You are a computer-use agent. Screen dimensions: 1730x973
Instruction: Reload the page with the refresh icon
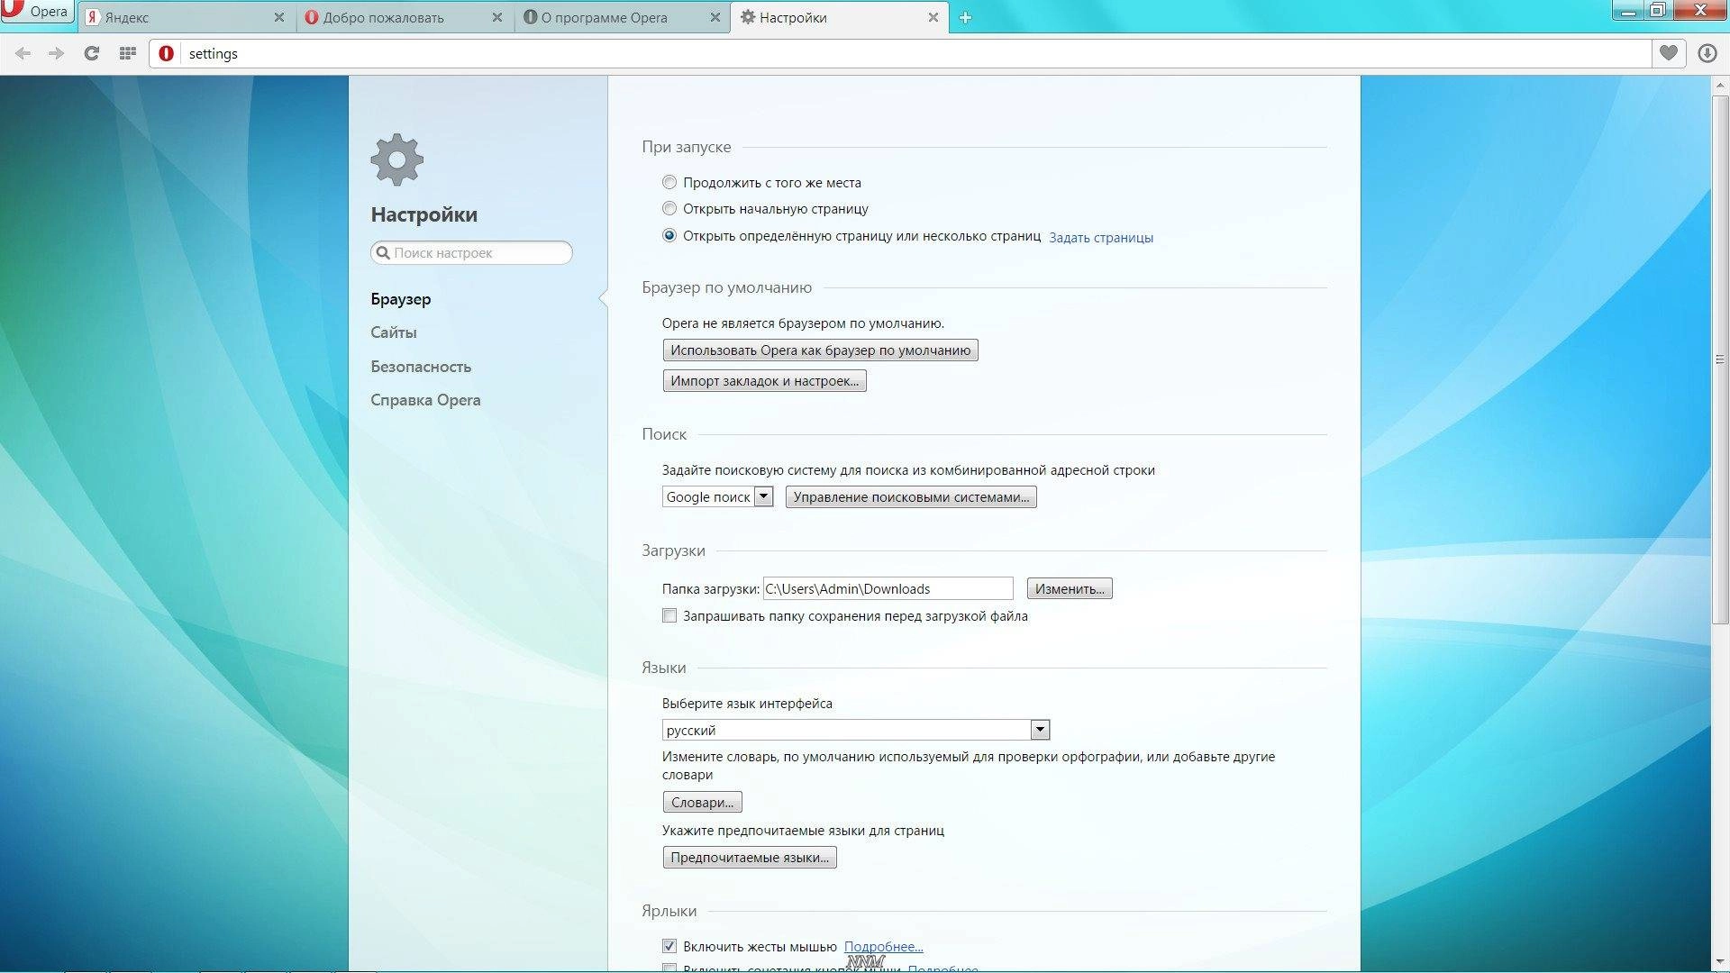(x=92, y=54)
